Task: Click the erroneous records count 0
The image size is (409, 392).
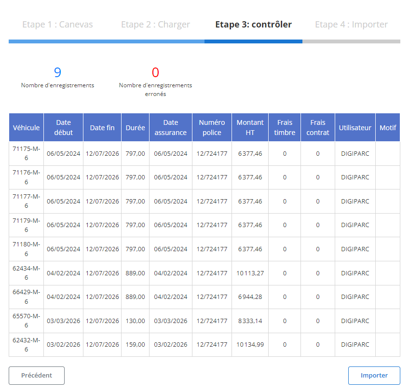Action: pyautogui.click(x=155, y=72)
